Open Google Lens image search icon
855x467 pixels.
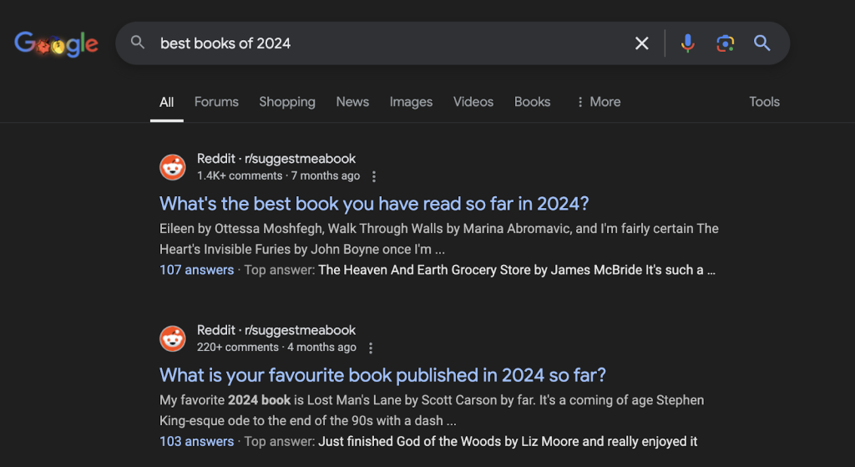[726, 43]
